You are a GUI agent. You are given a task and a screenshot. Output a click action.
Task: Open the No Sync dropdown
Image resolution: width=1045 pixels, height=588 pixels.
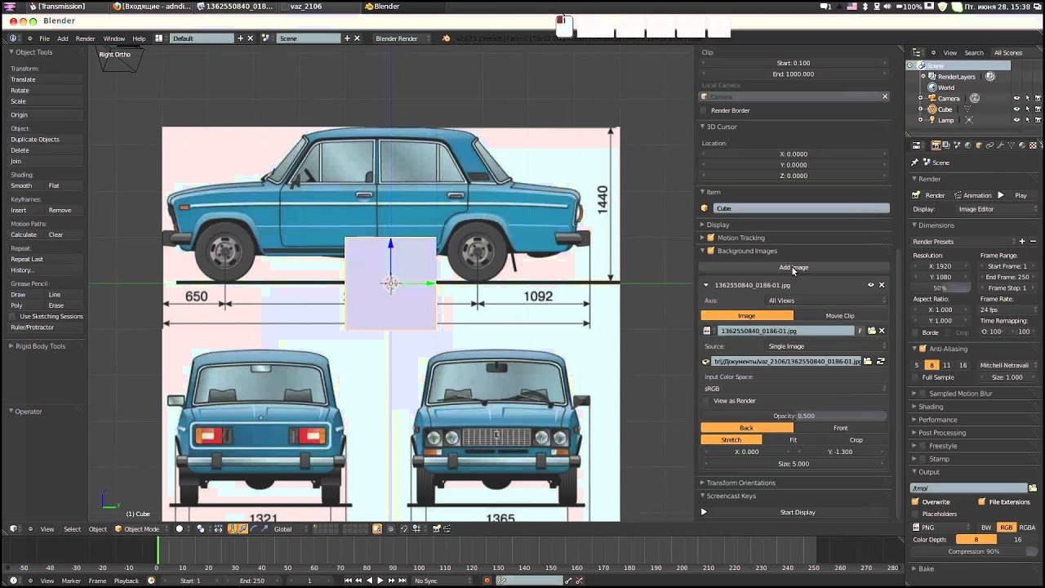point(443,581)
